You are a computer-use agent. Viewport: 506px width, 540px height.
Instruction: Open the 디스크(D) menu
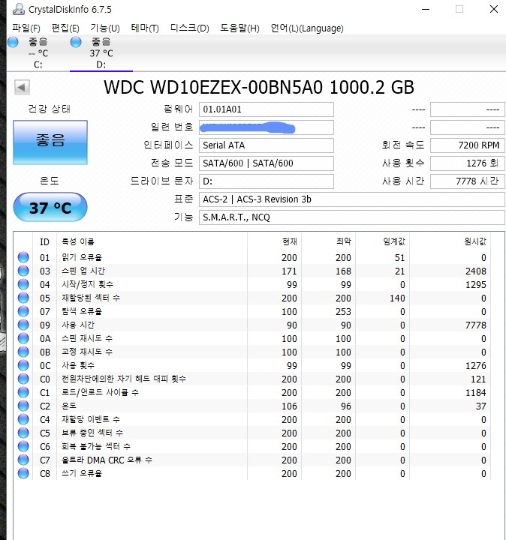click(x=190, y=28)
